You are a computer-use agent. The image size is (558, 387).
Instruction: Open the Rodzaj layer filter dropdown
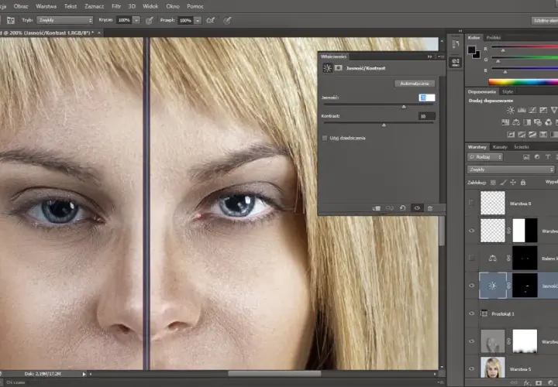(484, 156)
